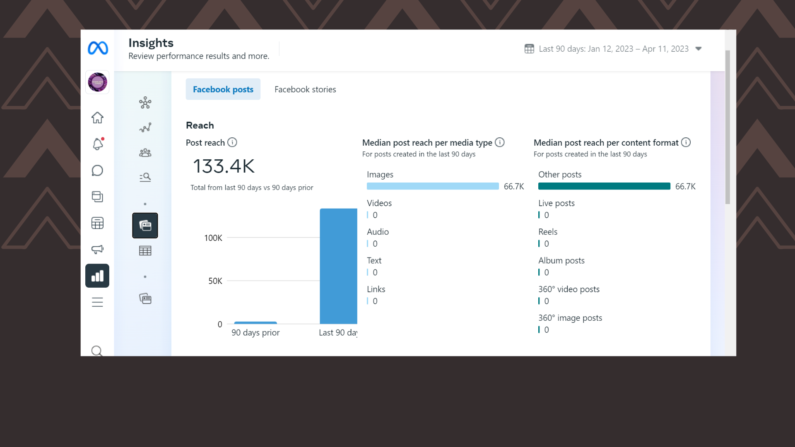Open the Inbox chat bubble icon
Screen dimensions: 795x447
coord(97,171)
